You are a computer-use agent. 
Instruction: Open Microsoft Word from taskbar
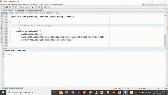[x=119, y=92]
